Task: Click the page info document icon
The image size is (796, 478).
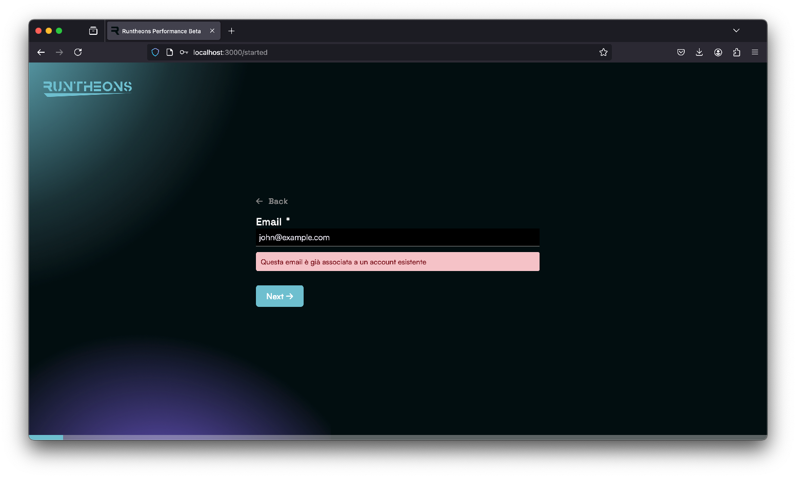Action: tap(170, 52)
